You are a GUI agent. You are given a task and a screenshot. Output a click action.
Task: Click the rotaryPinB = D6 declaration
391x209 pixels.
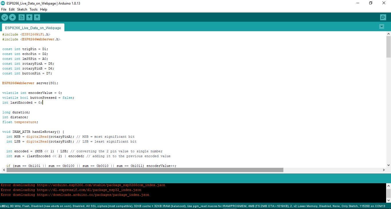tap(28, 68)
